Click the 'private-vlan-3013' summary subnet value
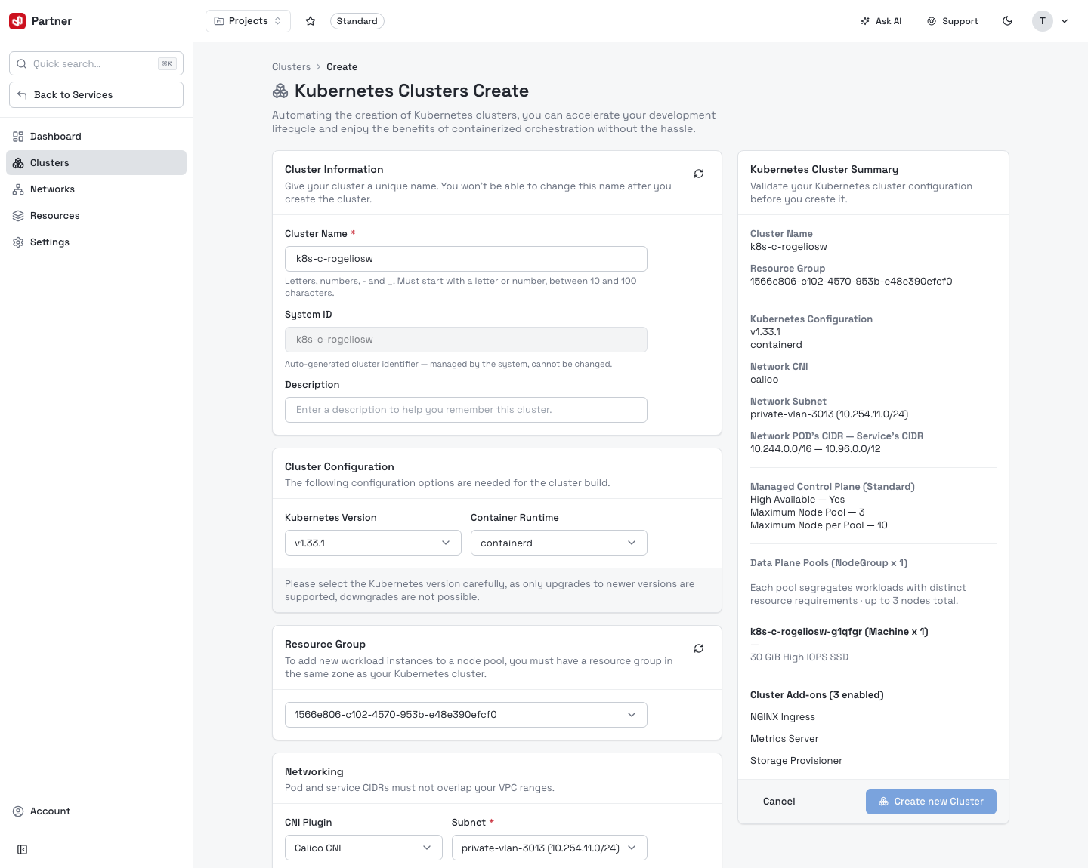Viewport: 1088px width, 868px height. [x=830, y=414]
